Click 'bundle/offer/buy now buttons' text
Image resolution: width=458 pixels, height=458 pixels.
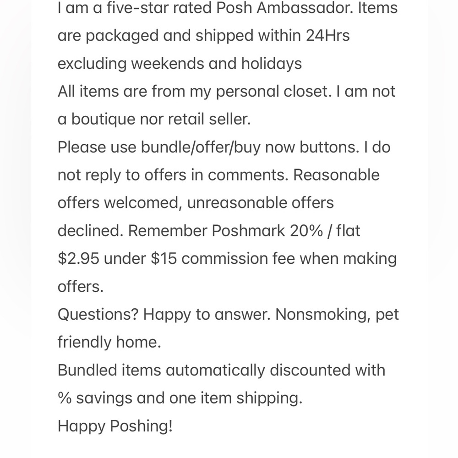[250, 147]
